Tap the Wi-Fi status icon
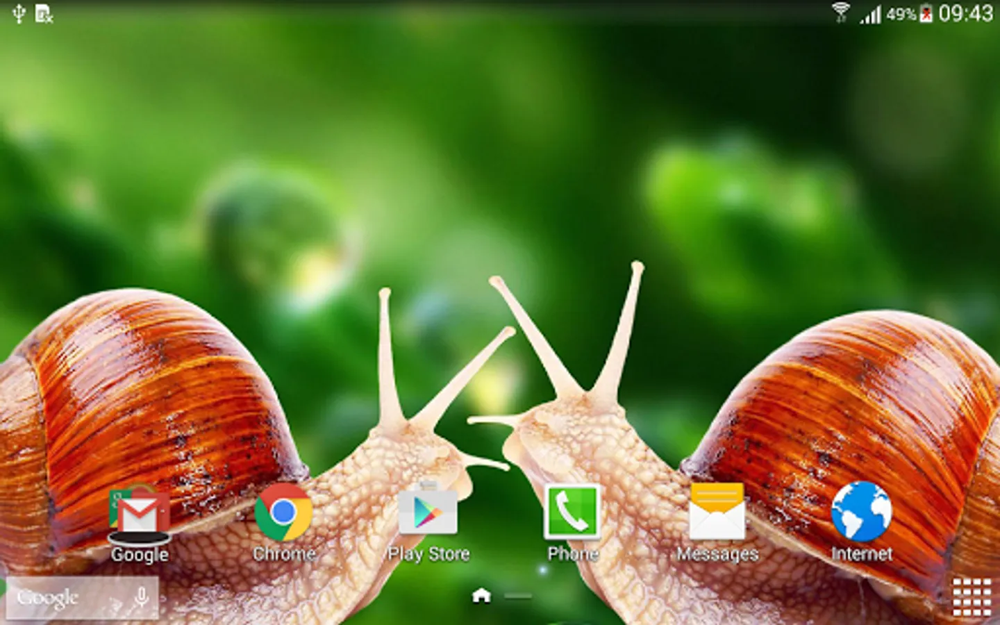The image size is (1000, 625). pos(841,12)
